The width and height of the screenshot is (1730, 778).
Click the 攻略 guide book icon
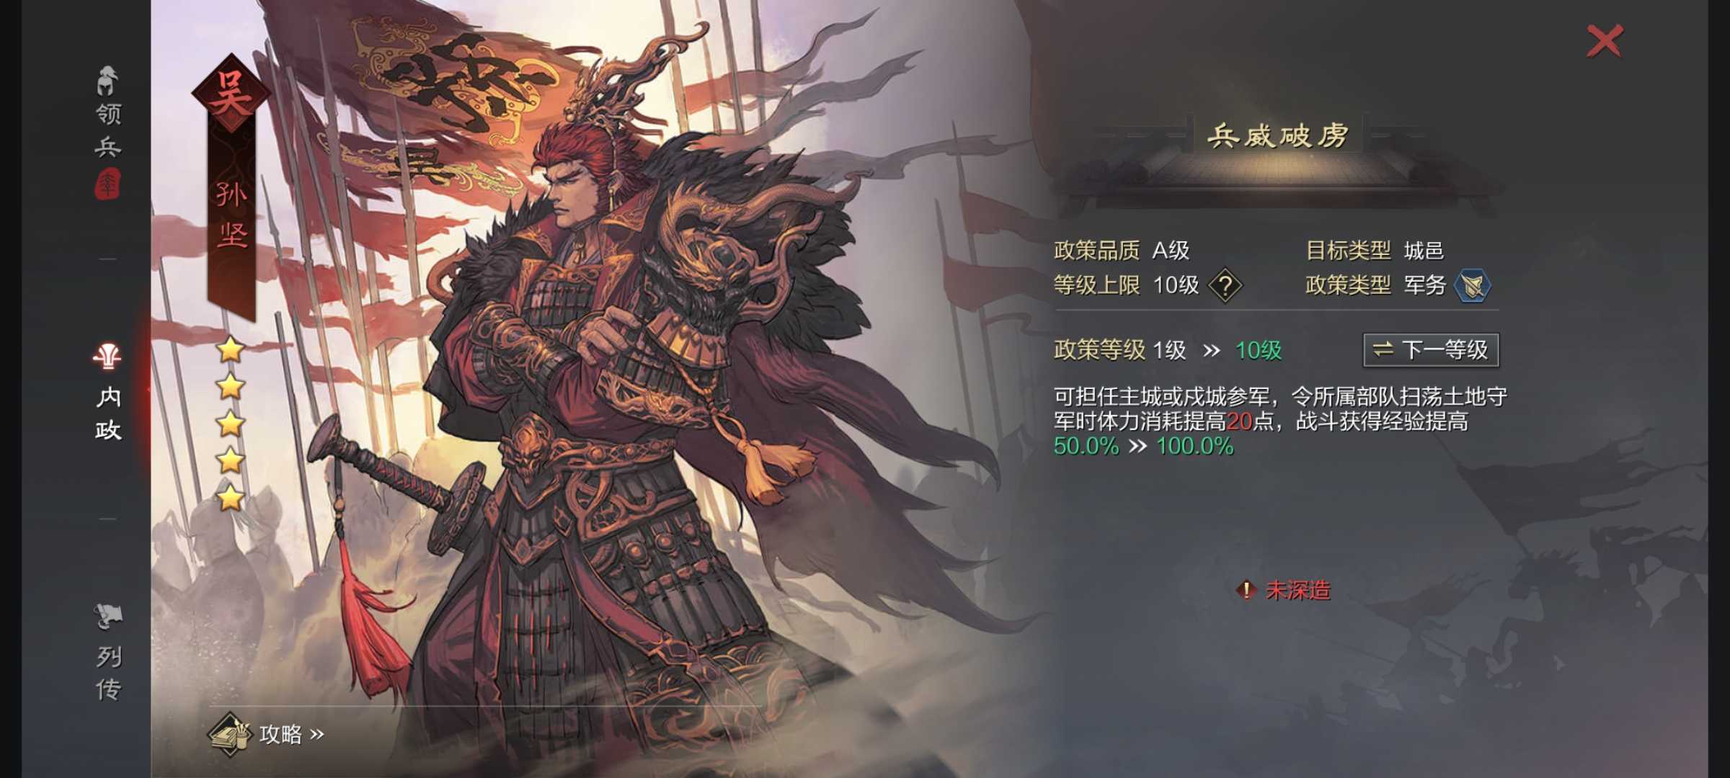[x=229, y=734]
